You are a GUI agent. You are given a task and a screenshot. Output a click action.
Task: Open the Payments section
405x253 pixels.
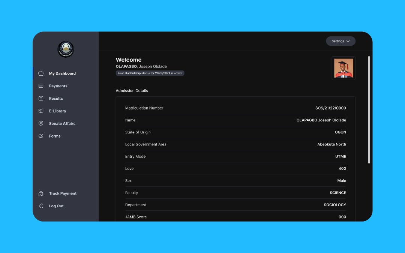(x=58, y=86)
